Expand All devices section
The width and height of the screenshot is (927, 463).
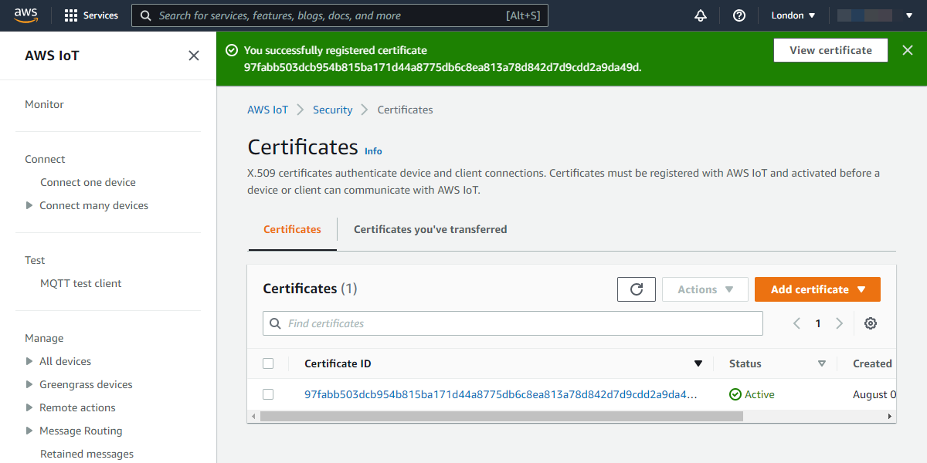[x=29, y=361]
